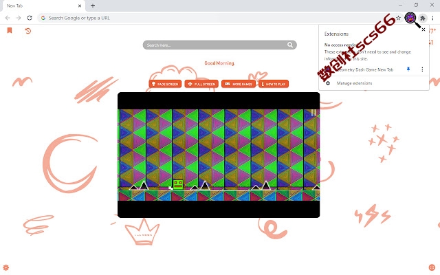Open the More Games button
This screenshot has height=275, width=440.
pyautogui.click(x=239, y=84)
